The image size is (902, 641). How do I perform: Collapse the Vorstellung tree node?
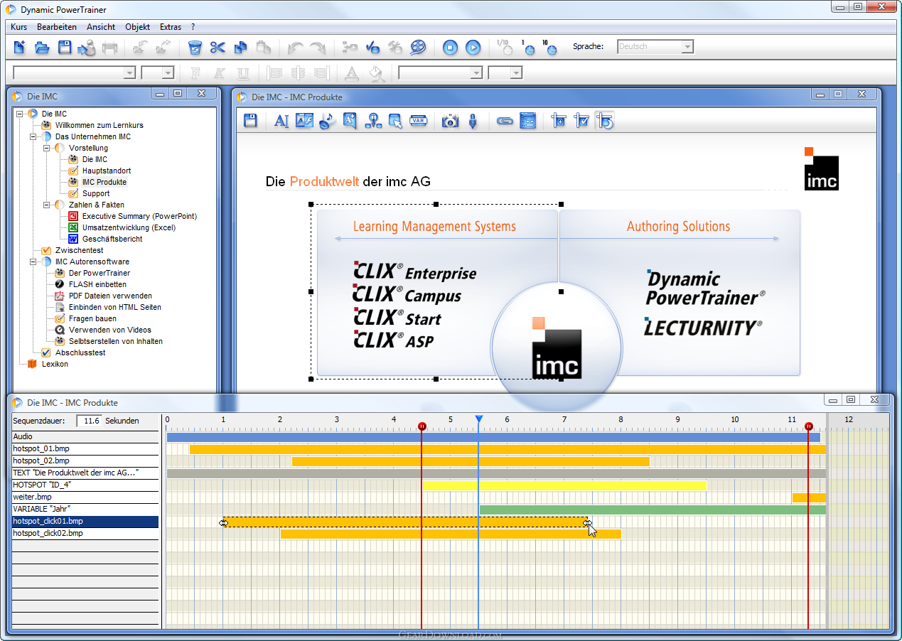coord(46,148)
